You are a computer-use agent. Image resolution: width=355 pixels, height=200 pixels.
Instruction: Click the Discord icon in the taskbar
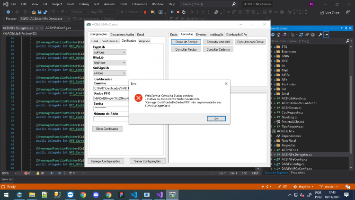96,195
